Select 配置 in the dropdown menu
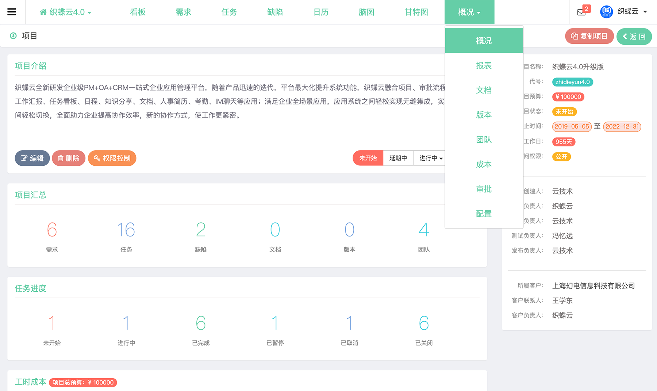 tap(484, 214)
